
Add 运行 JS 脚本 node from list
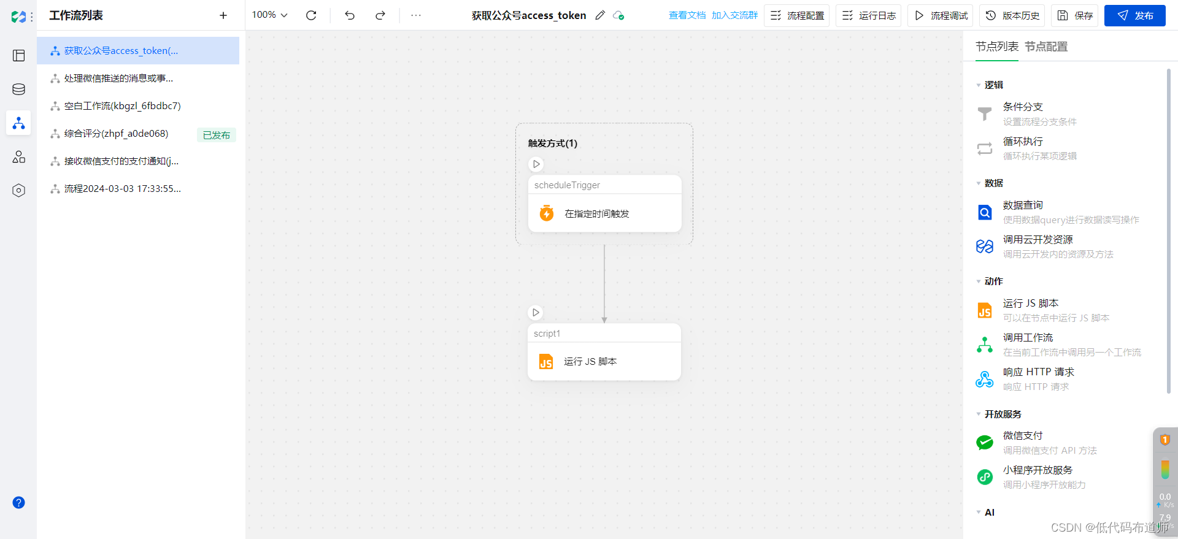coord(985,310)
